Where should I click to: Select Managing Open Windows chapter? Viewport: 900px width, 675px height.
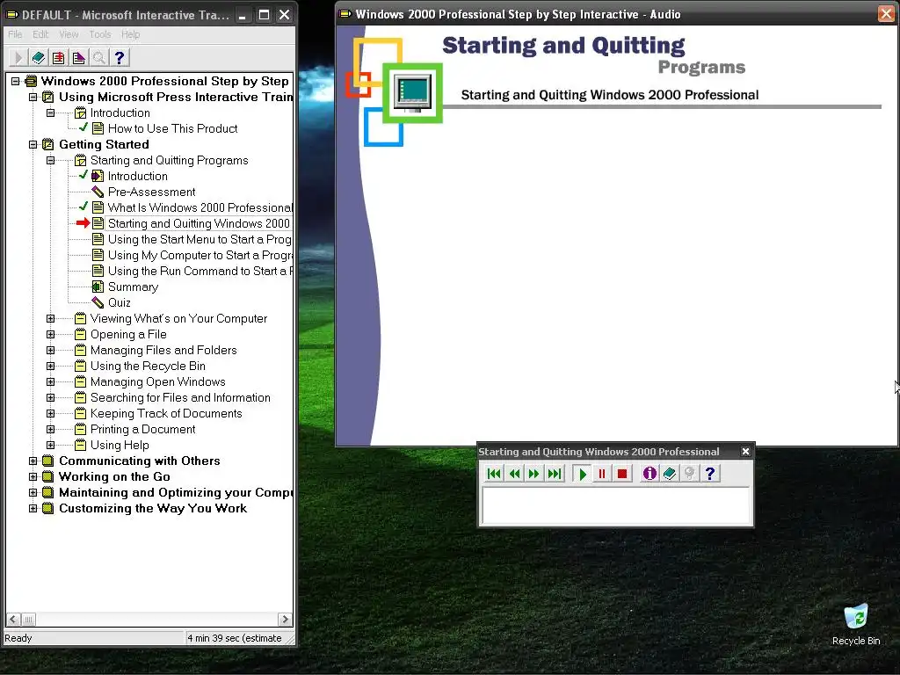(157, 381)
